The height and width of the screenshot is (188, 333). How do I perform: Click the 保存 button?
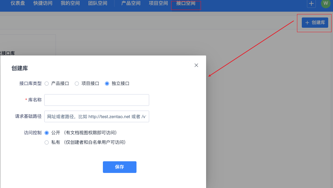(x=120, y=167)
